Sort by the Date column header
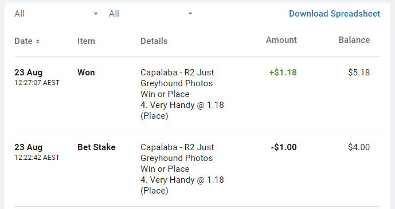Image resolution: width=395 pixels, height=209 pixels. coord(24,41)
